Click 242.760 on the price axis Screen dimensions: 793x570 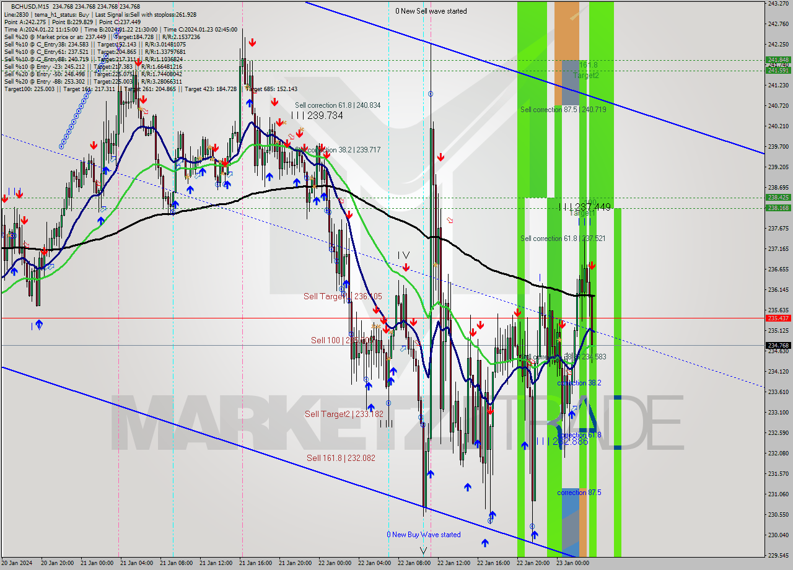coord(778,24)
